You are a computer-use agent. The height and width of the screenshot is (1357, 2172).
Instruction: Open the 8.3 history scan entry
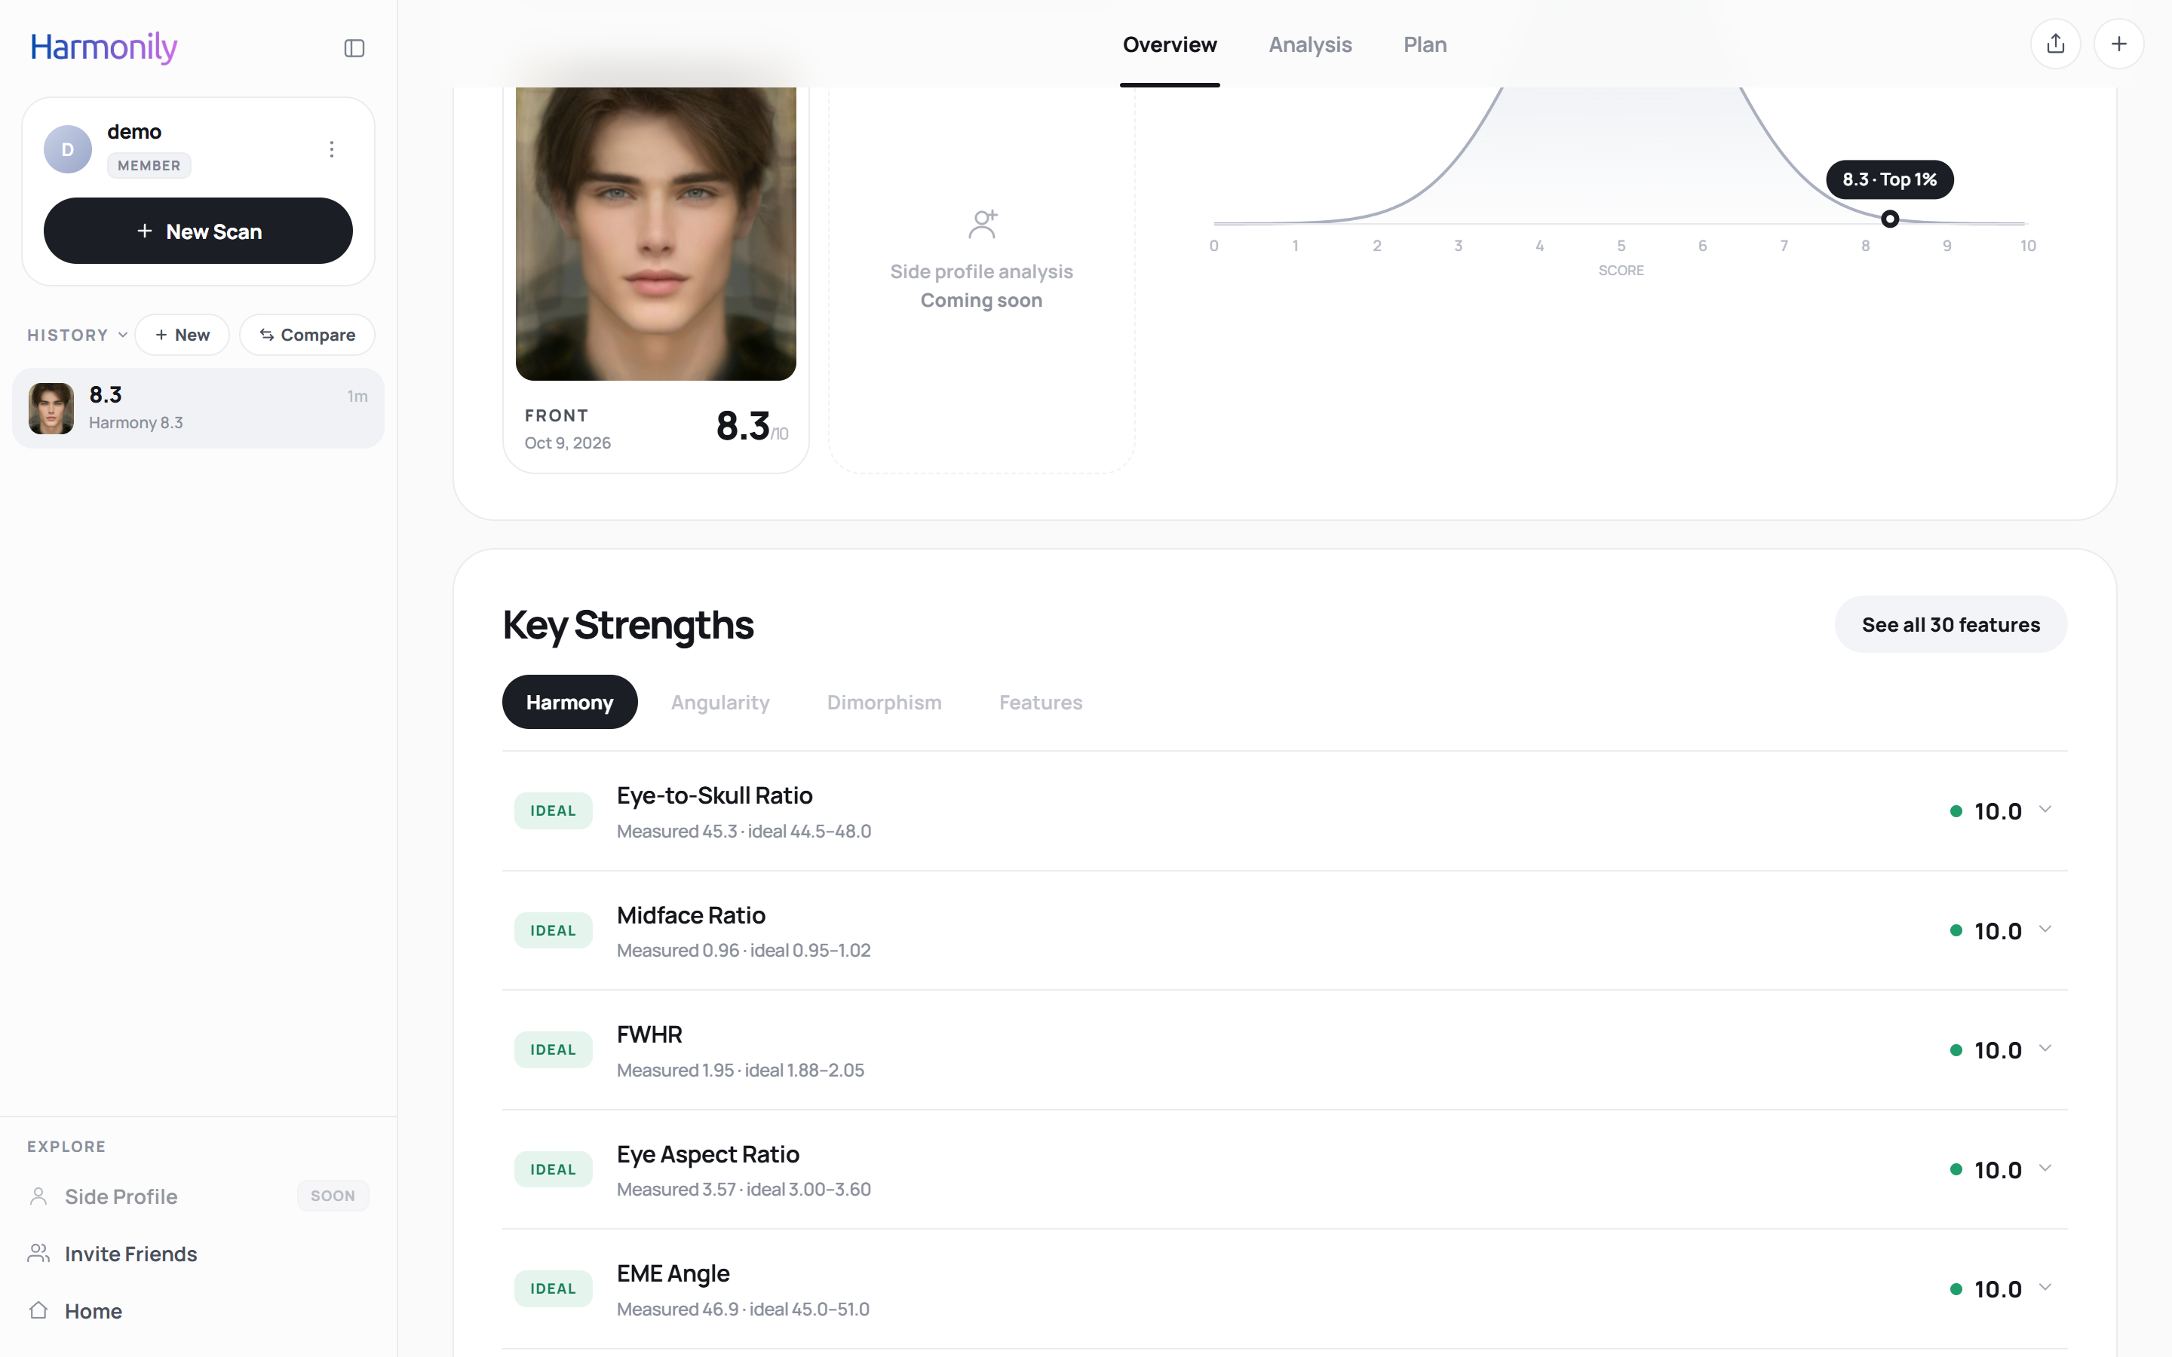(x=198, y=409)
